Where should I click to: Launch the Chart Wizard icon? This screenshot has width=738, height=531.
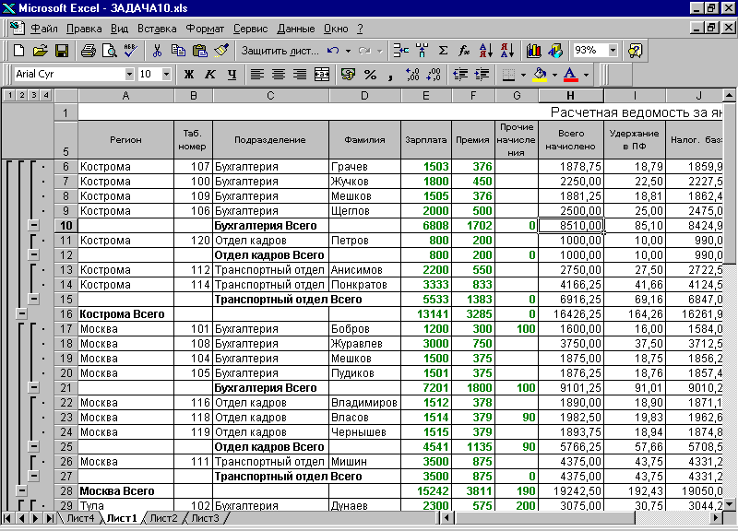tap(534, 51)
